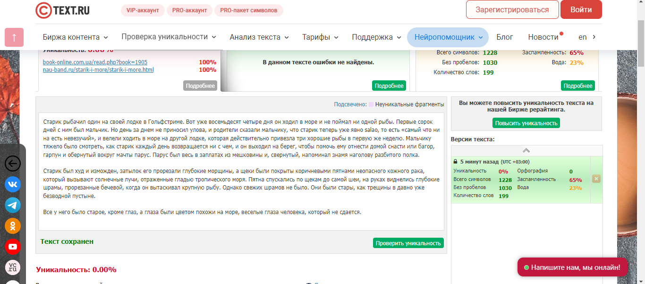Click Без пробелов 1030 in SEO panel

490,62
